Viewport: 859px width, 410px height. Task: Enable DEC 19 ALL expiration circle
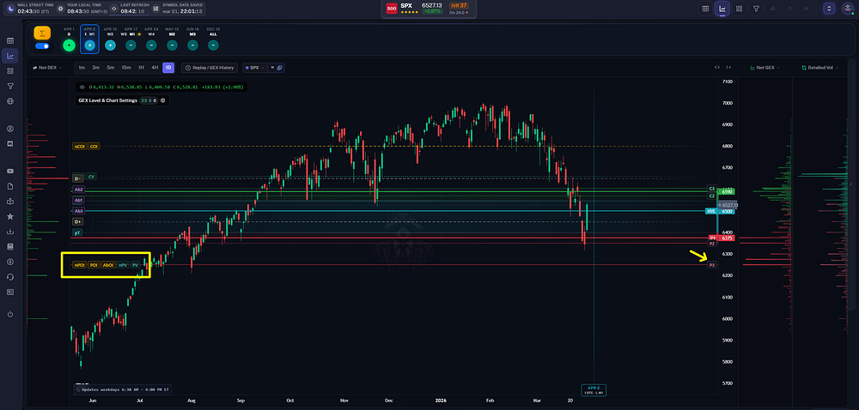click(x=214, y=46)
